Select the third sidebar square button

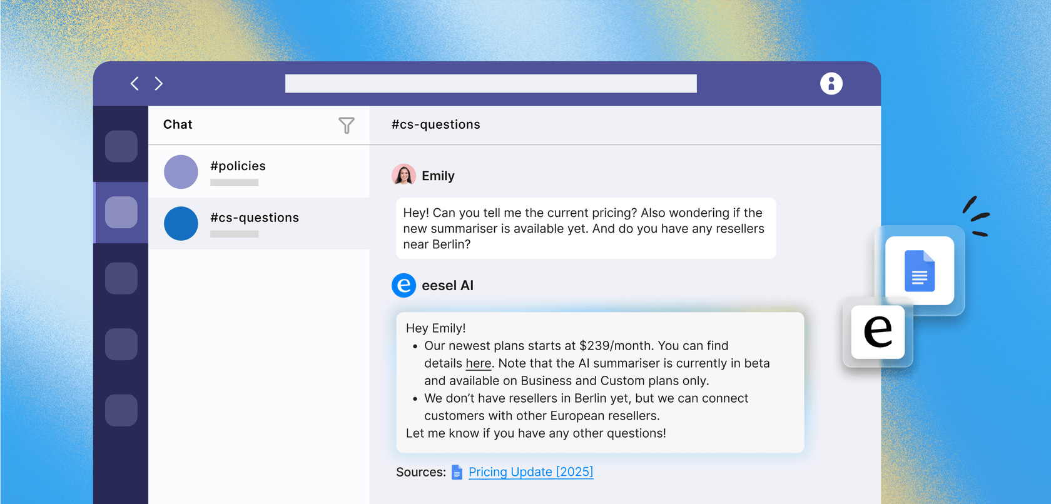pos(121,278)
